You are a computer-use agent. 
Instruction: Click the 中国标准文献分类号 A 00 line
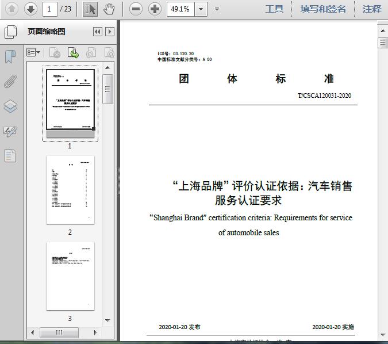[185, 59]
